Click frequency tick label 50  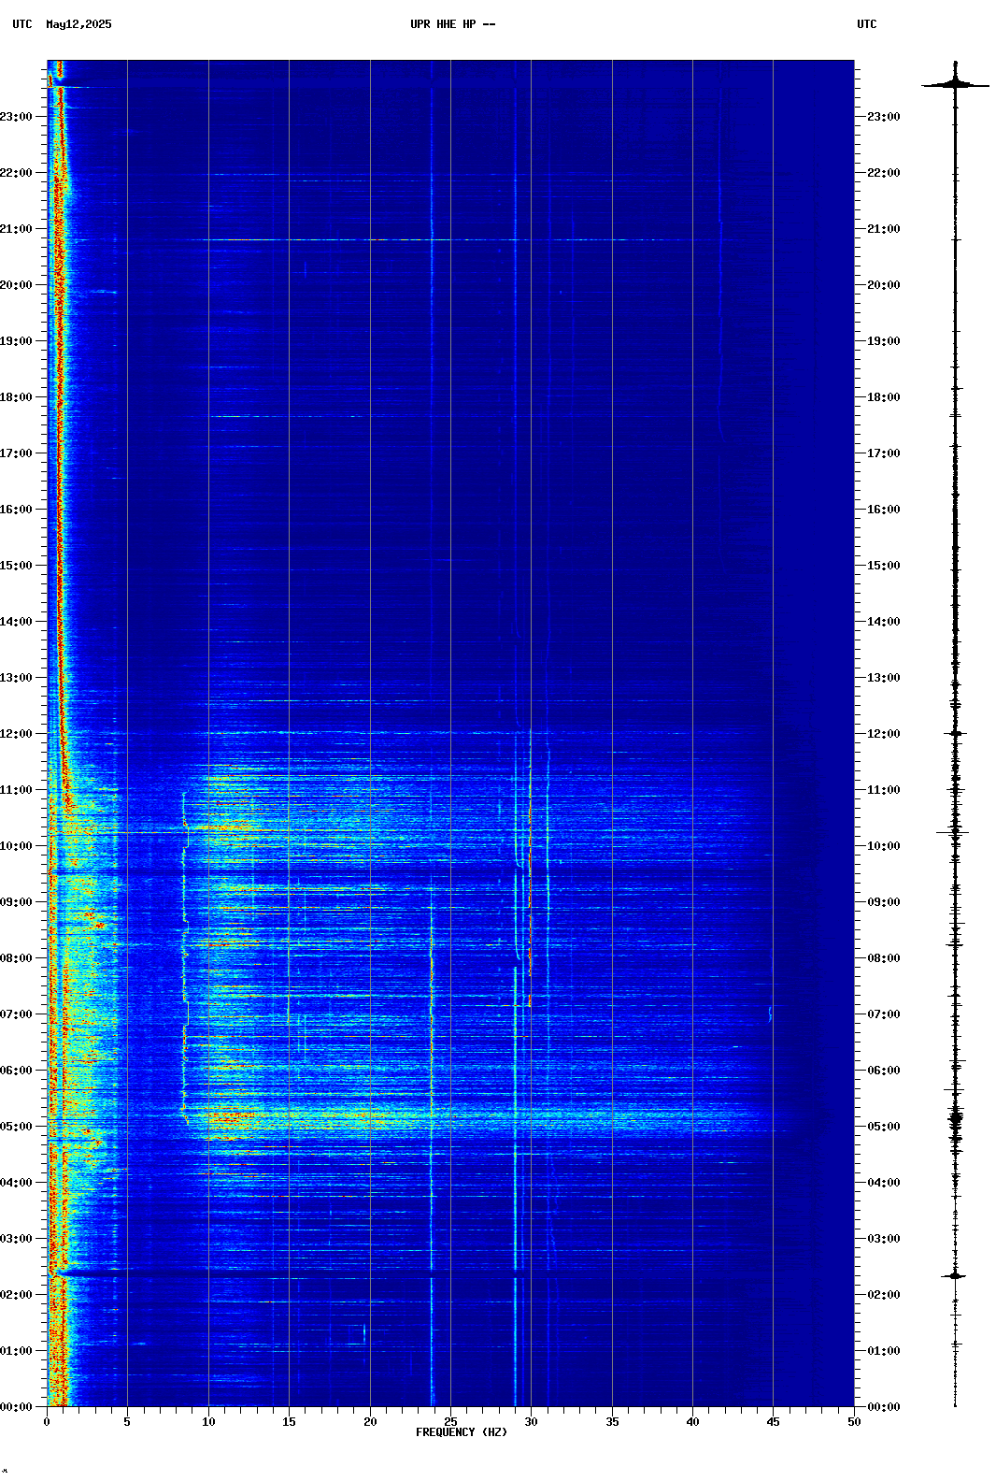[x=854, y=1422]
